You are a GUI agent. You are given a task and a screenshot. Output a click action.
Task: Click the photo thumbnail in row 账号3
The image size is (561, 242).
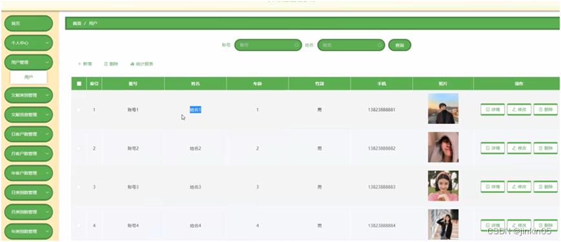click(443, 186)
